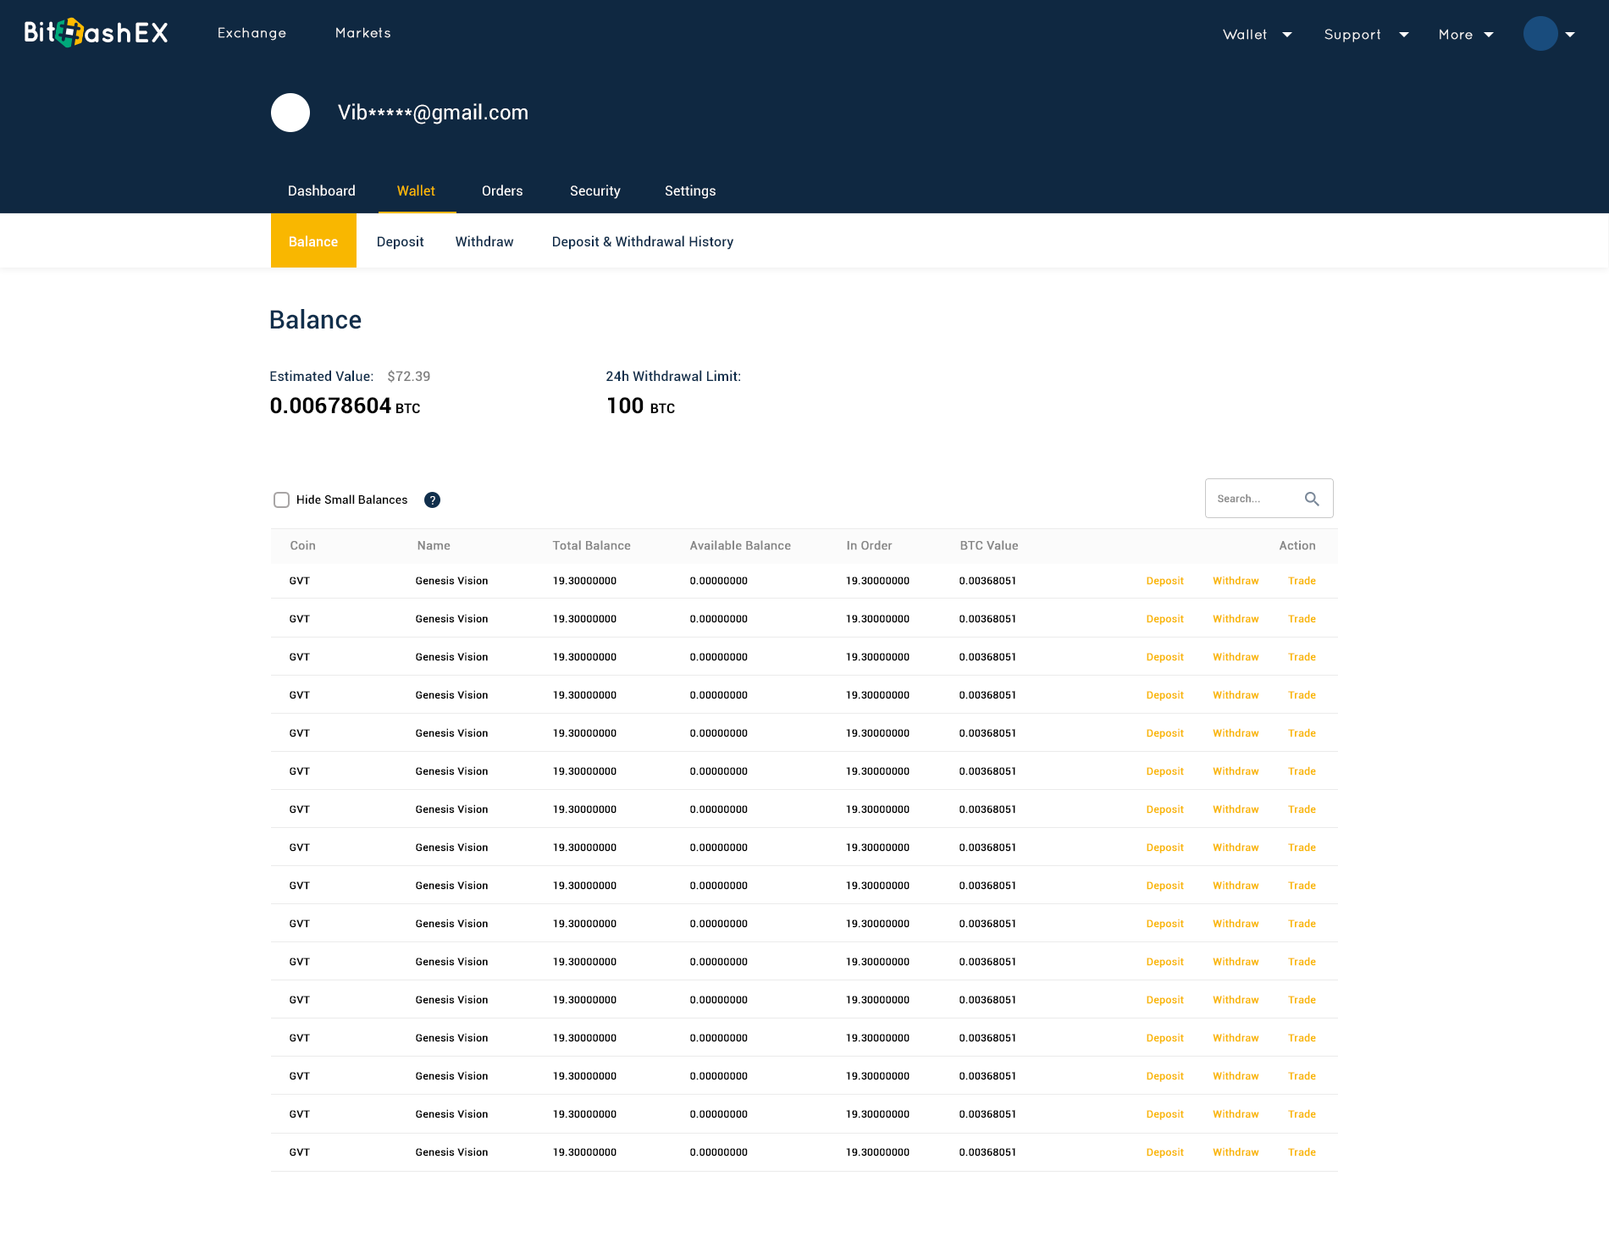Expand the More dropdown menu
Viewport: 1609px width, 1253px height.
(x=1465, y=35)
